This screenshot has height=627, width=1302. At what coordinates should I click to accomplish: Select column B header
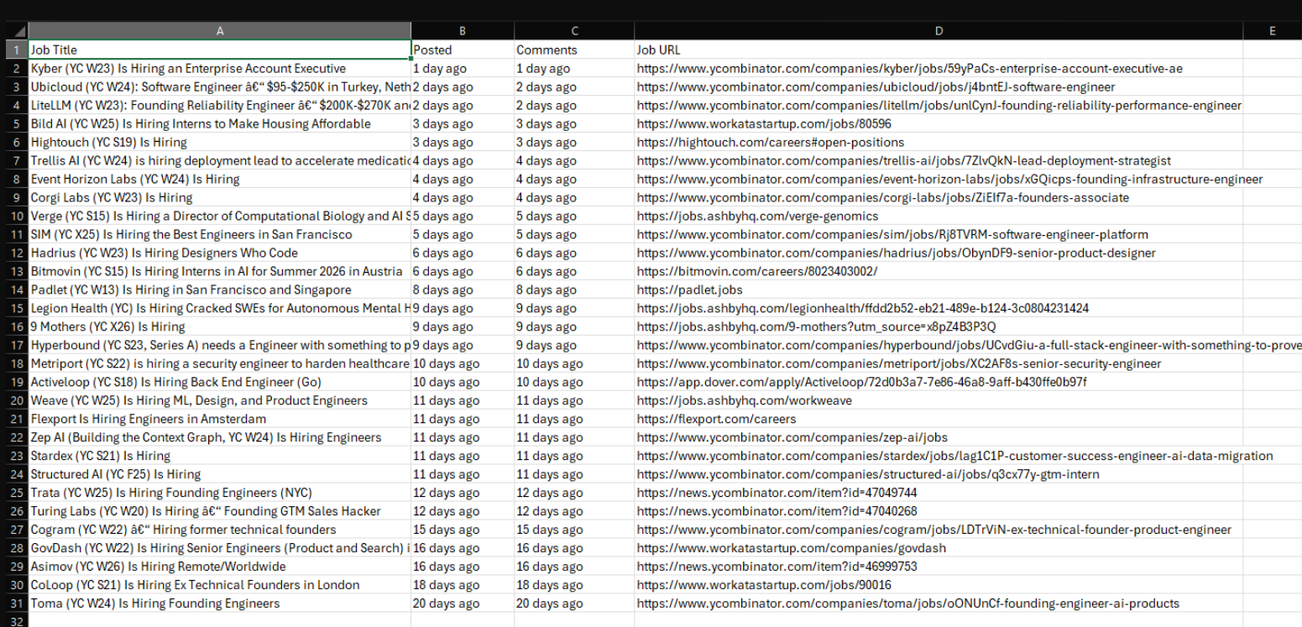pyautogui.click(x=463, y=31)
